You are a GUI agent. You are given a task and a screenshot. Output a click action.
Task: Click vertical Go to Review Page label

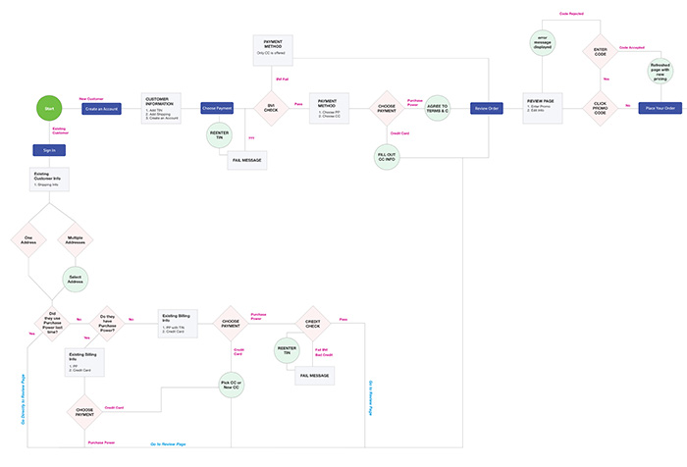(371, 397)
